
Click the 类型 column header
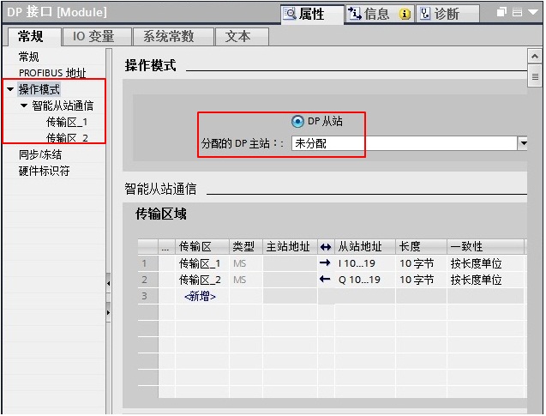[246, 247]
